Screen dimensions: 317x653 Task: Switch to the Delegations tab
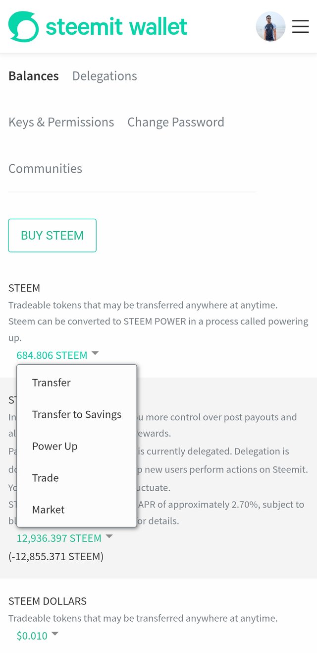[x=105, y=76]
